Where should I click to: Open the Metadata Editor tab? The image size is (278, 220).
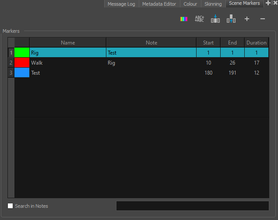pos(159,4)
